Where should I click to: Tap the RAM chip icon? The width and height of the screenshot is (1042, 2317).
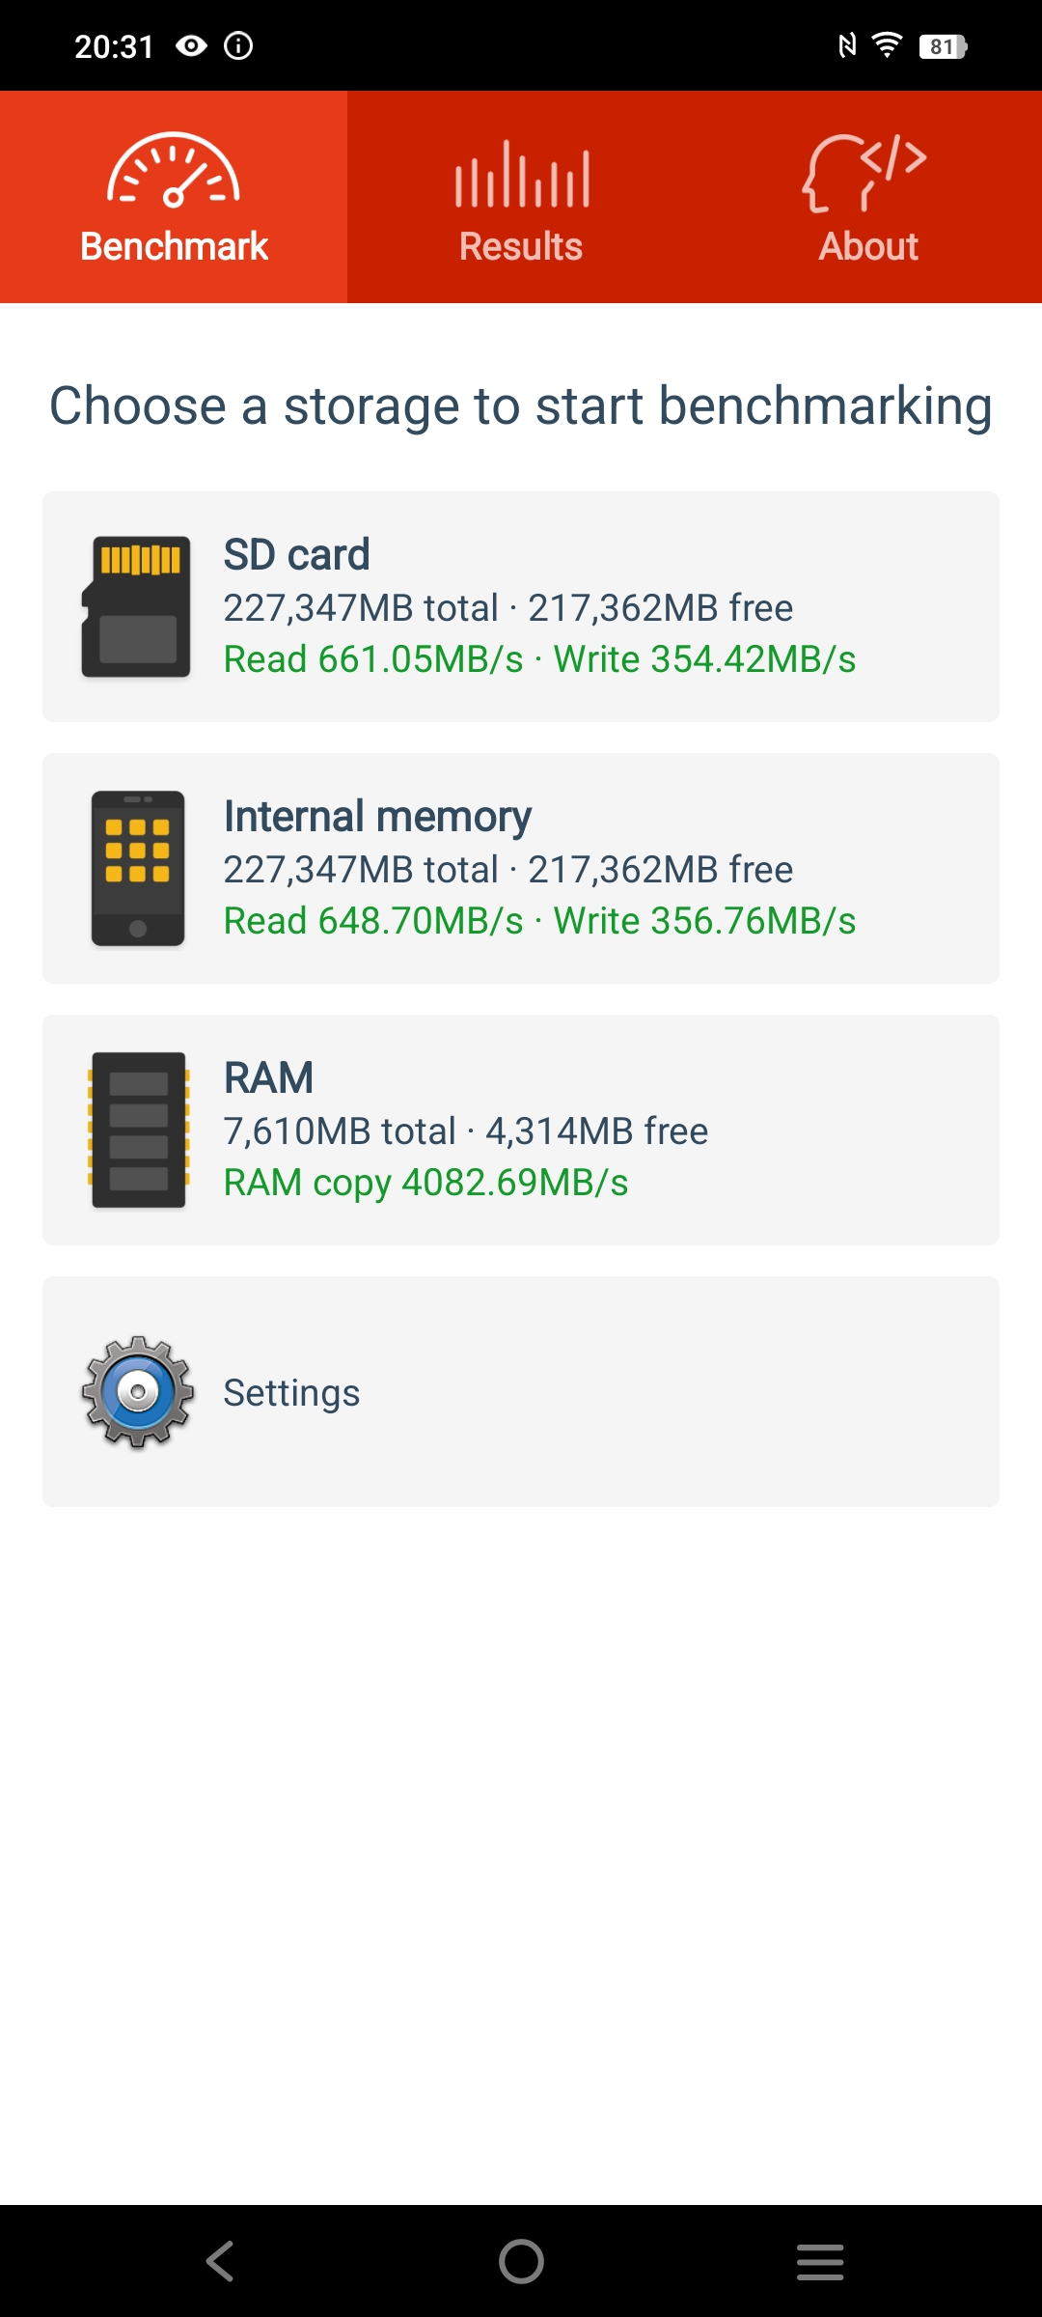pyautogui.click(x=138, y=1130)
